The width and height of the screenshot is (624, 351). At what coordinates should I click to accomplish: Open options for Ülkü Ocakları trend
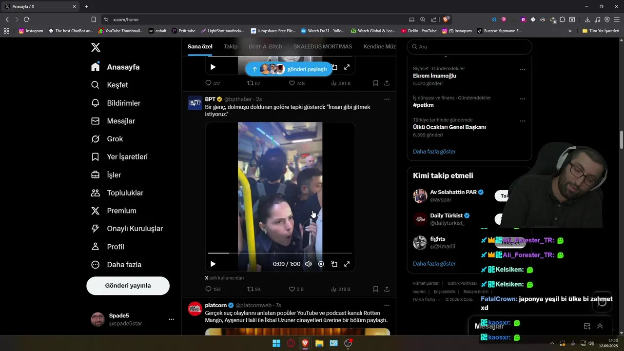(523, 121)
